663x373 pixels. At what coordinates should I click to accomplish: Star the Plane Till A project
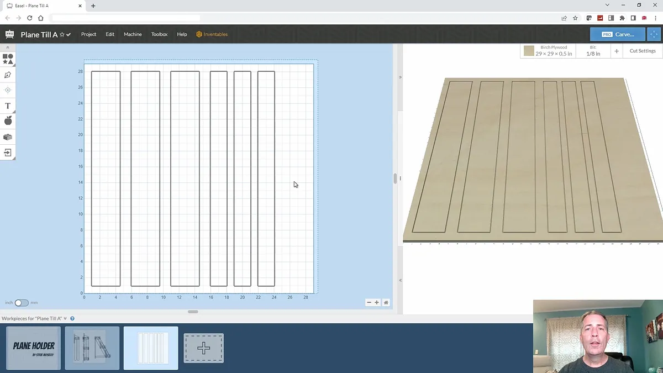pyautogui.click(x=62, y=34)
